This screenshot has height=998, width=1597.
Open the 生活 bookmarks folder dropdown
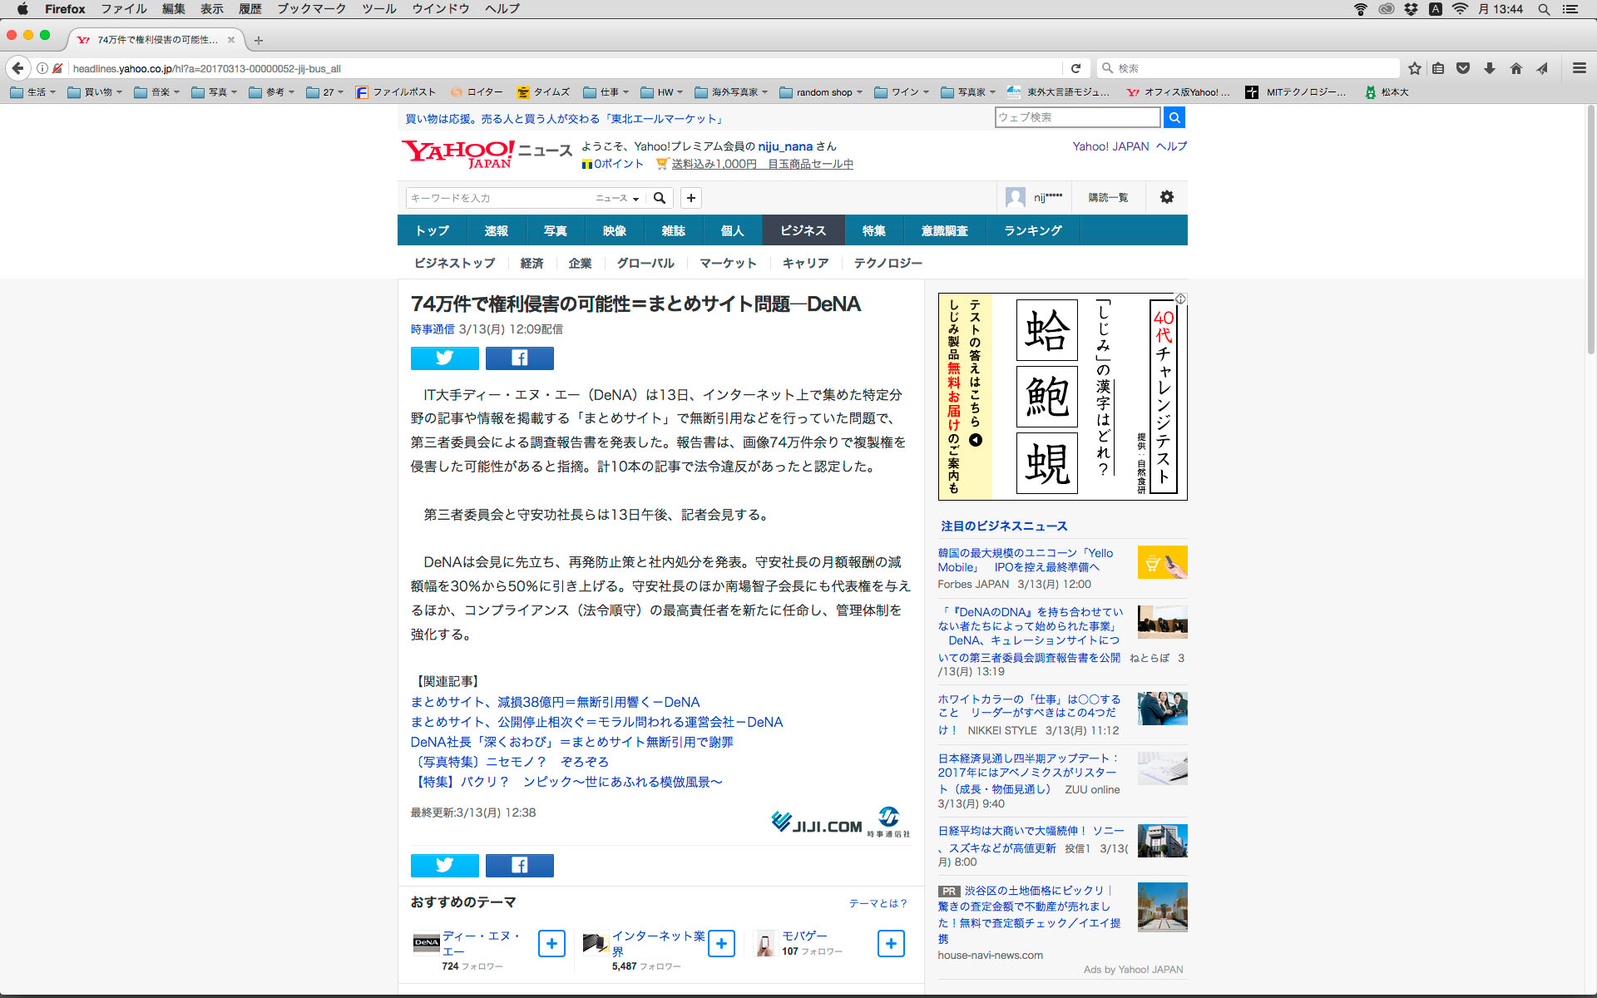33,92
